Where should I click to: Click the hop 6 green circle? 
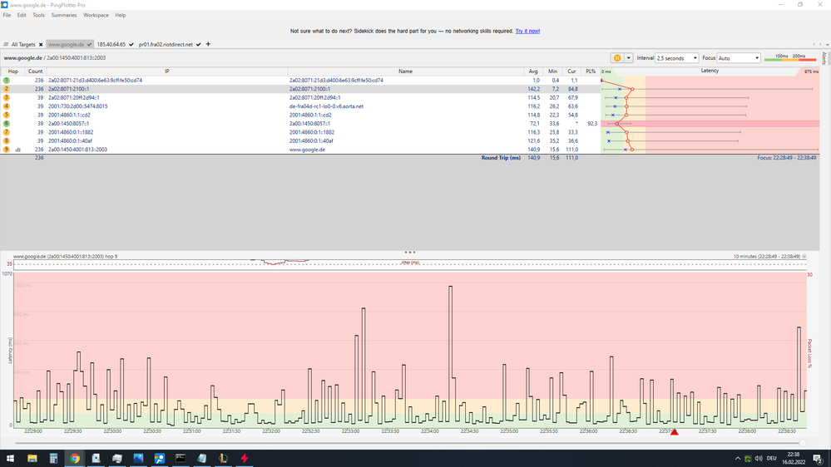(x=7, y=123)
